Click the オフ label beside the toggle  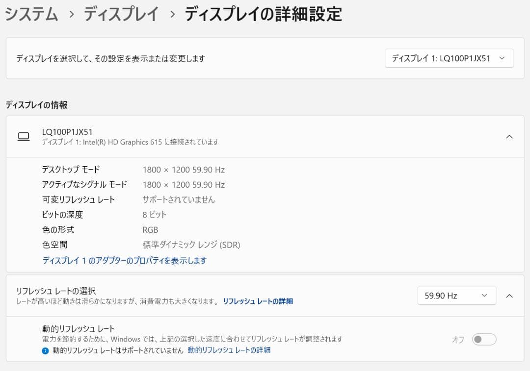pos(457,339)
